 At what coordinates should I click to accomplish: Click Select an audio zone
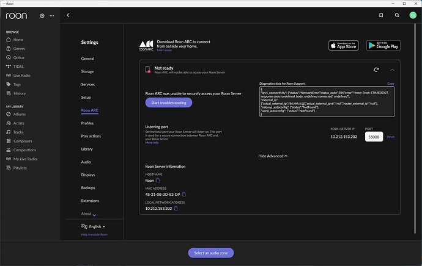[x=211, y=253]
